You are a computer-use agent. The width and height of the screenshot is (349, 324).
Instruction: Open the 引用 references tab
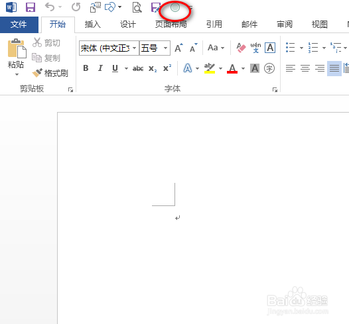coord(214,25)
